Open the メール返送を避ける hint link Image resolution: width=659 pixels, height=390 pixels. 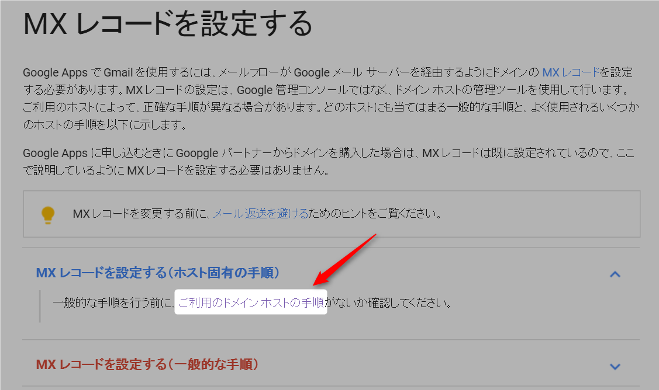pos(261,214)
